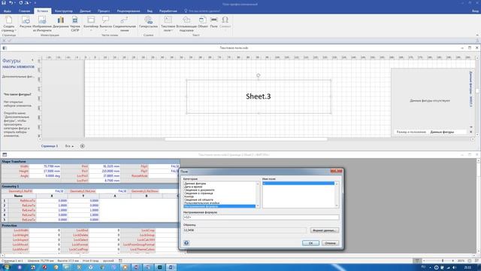Click the Save icon in quick access toolbar
The image size is (481, 271).
click(x=3, y=2)
